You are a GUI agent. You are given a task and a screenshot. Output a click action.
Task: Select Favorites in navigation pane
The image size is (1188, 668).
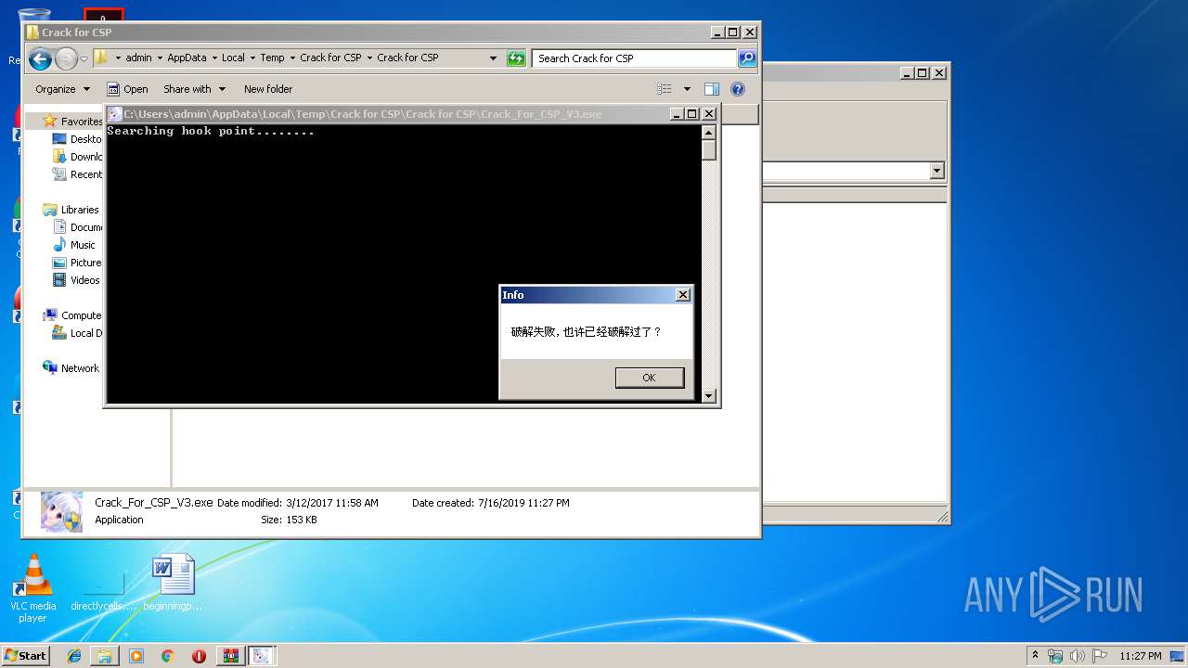pos(72,122)
